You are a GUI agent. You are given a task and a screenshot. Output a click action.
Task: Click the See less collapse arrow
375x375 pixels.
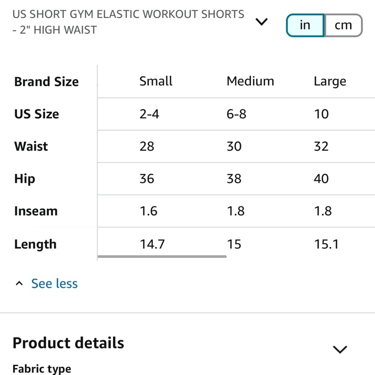[x=19, y=283]
